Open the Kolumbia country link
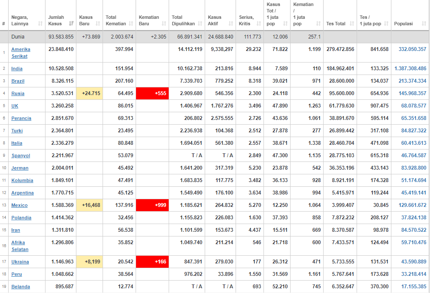Viewport: 430px width, 293px height. [22, 180]
